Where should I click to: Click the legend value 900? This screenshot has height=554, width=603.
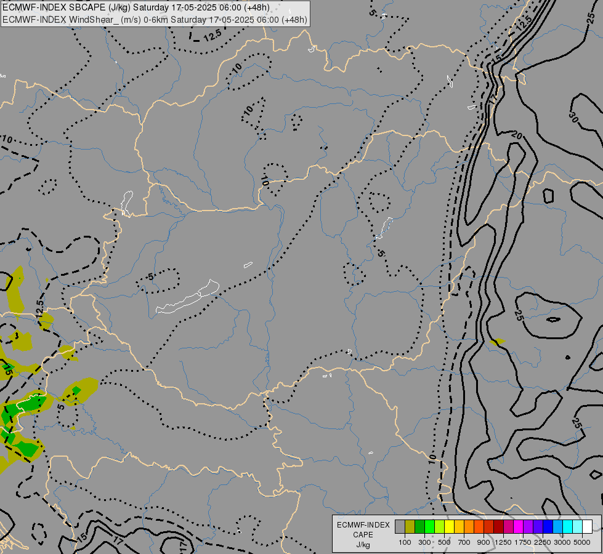pos(484,542)
